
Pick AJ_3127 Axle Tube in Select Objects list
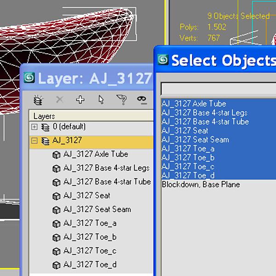218,103
